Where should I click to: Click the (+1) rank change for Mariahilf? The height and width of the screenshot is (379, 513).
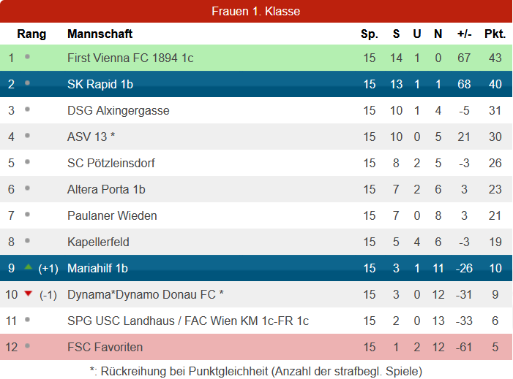[48, 269]
